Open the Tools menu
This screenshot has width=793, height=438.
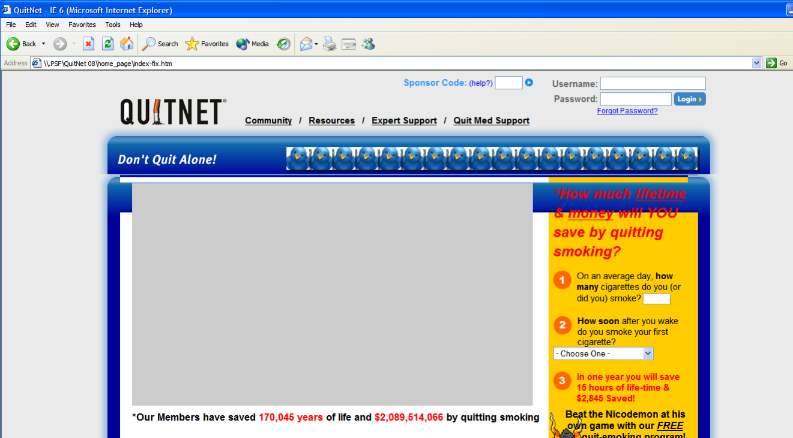click(x=113, y=25)
